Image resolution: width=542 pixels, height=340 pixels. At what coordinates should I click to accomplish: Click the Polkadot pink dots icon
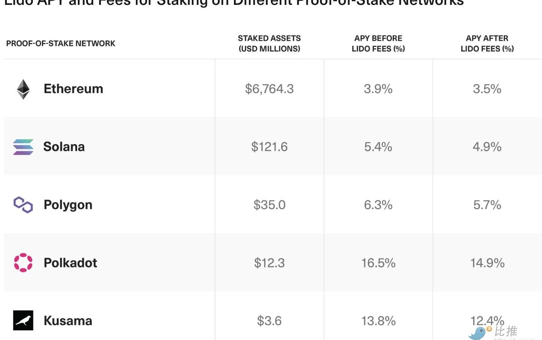tap(23, 263)
